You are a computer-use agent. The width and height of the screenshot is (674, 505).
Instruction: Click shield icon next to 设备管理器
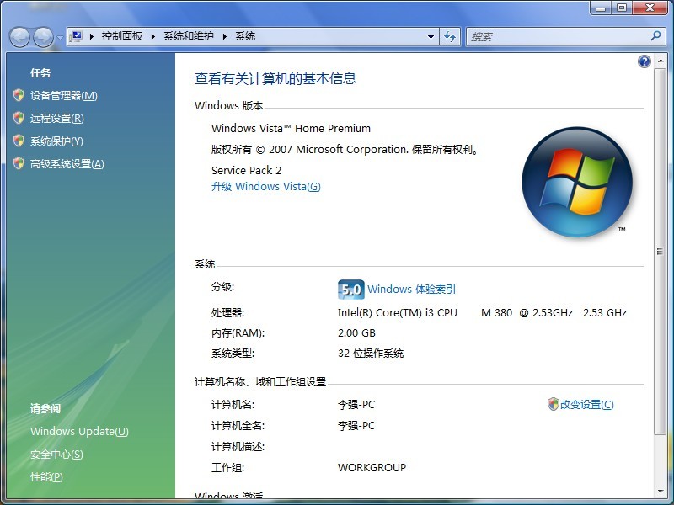[x=19, y=95]
